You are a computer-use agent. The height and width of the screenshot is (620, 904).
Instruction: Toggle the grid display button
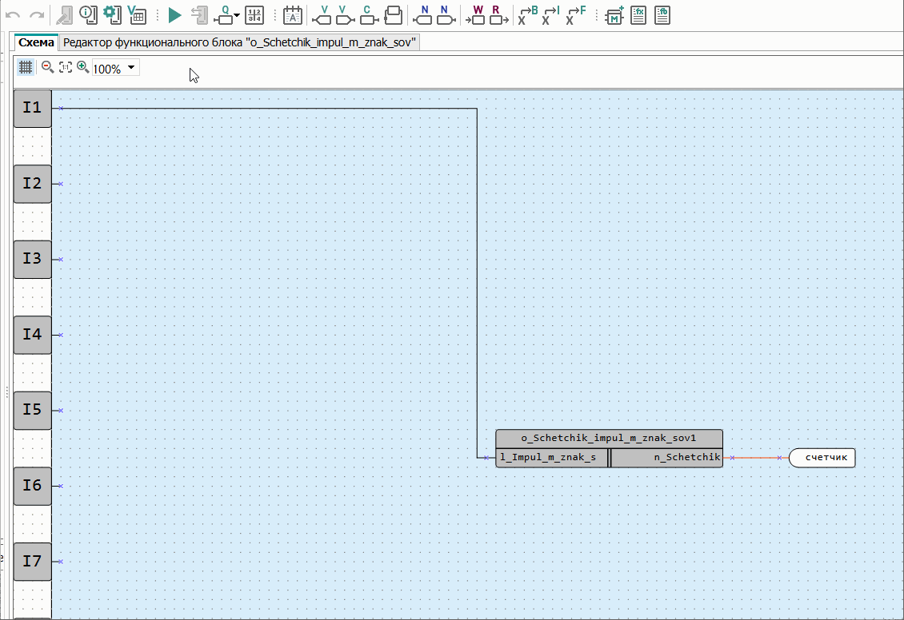pos(26,67)
